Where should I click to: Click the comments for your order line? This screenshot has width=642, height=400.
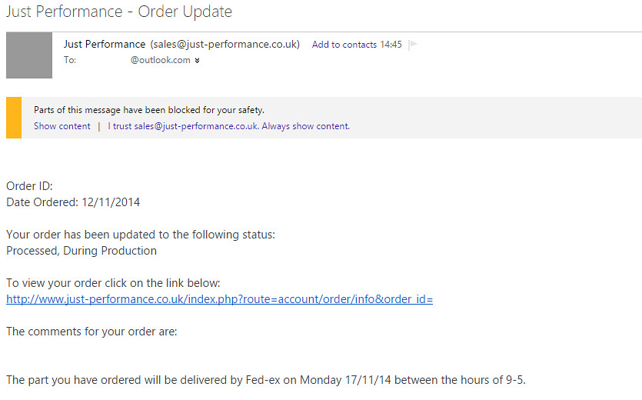(x=91, y=332)
